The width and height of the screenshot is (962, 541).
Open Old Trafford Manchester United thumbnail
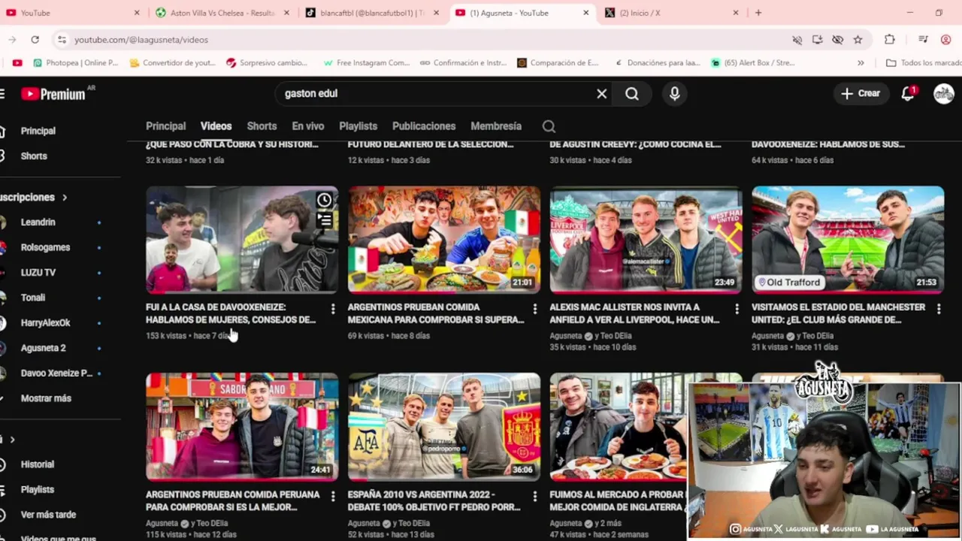[848, 240]
